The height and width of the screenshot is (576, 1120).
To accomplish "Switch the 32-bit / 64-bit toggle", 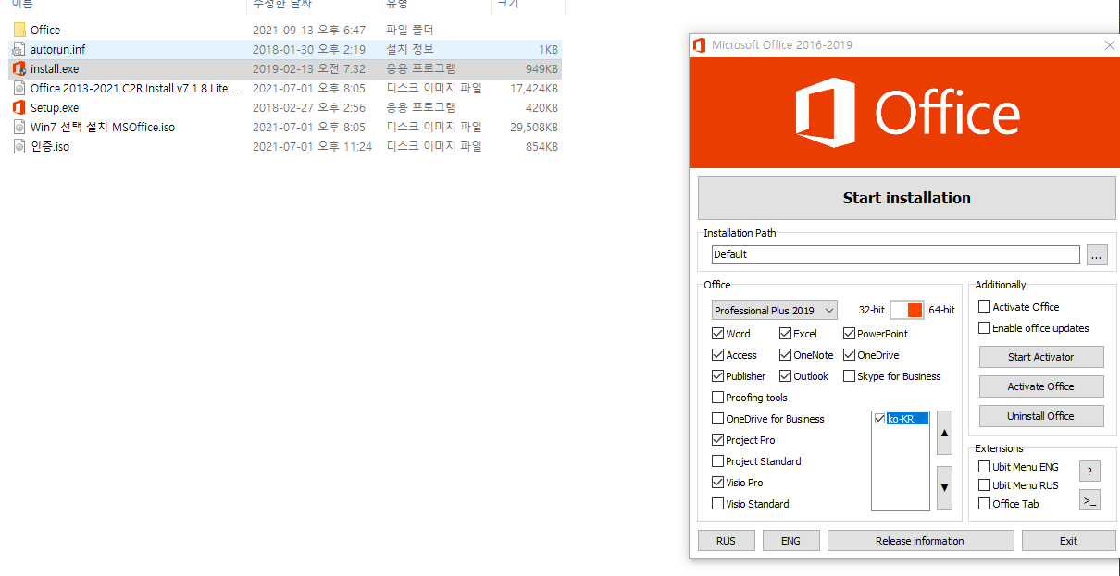I will click(x=907, y=311).
